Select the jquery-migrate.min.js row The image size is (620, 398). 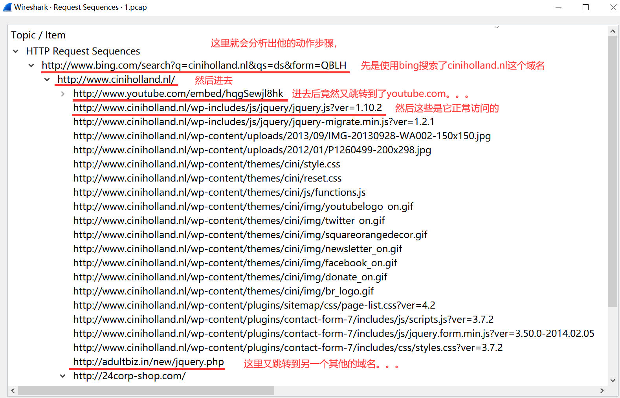click(253, 122)
